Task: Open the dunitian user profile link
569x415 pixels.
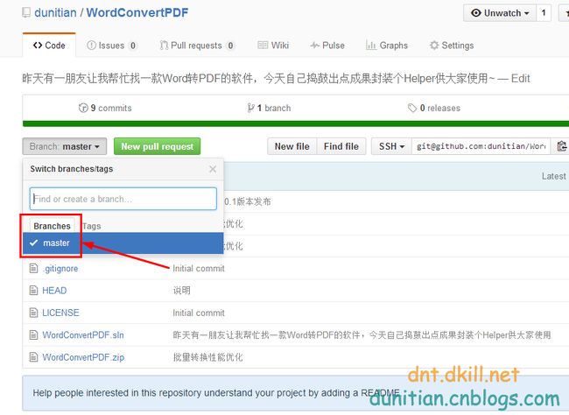Action: click(x=55, y=13)
